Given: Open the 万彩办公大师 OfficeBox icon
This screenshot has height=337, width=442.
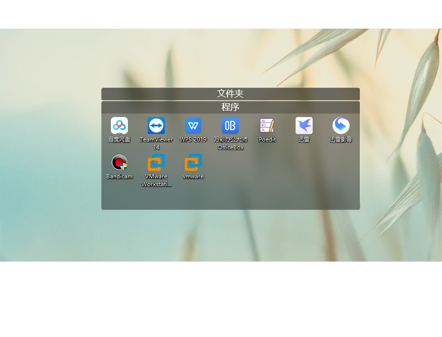Looking at the screenshot, I should [x=230, y=125].
